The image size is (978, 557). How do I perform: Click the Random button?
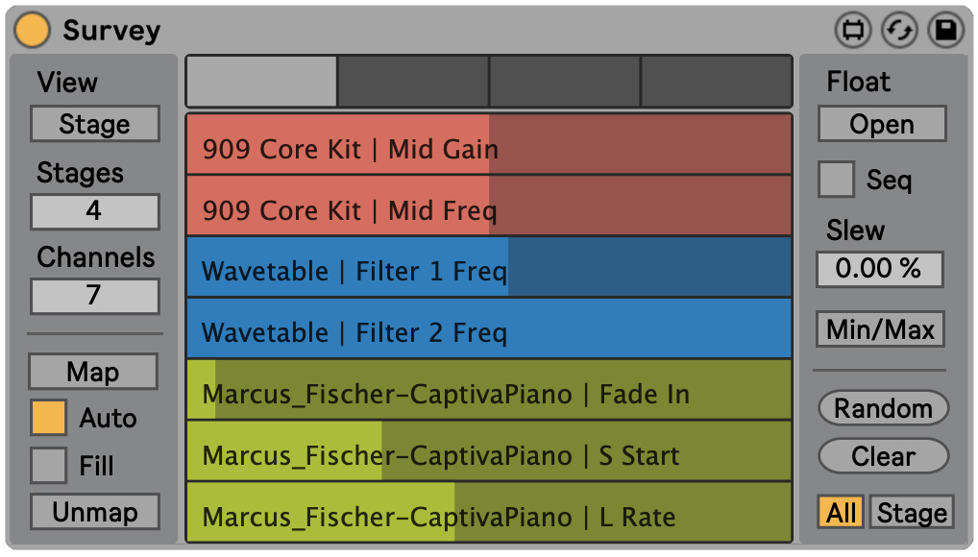tap(883, 408)
